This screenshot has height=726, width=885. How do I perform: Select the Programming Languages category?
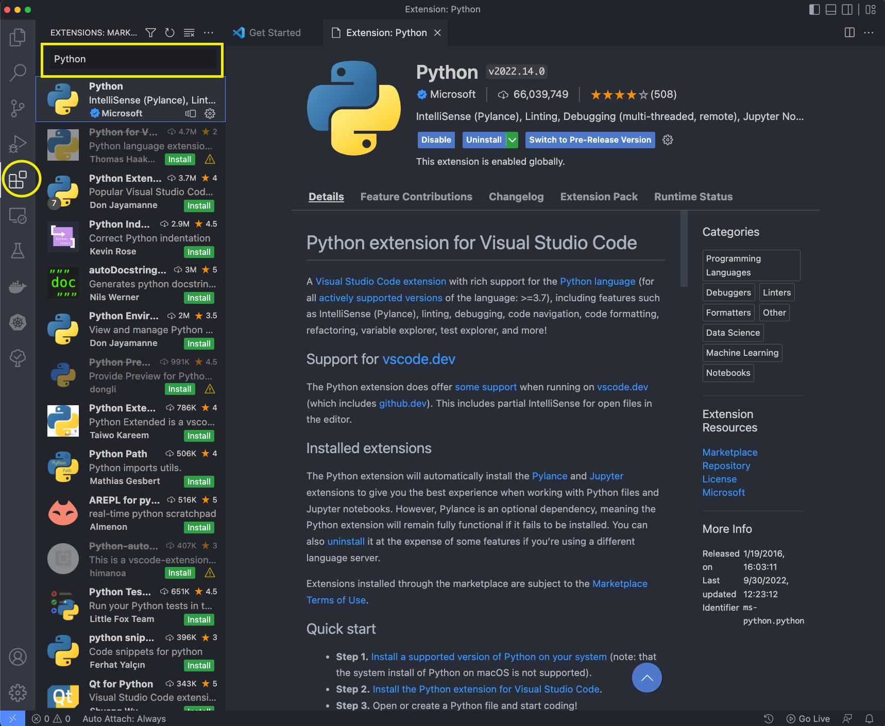751,265
